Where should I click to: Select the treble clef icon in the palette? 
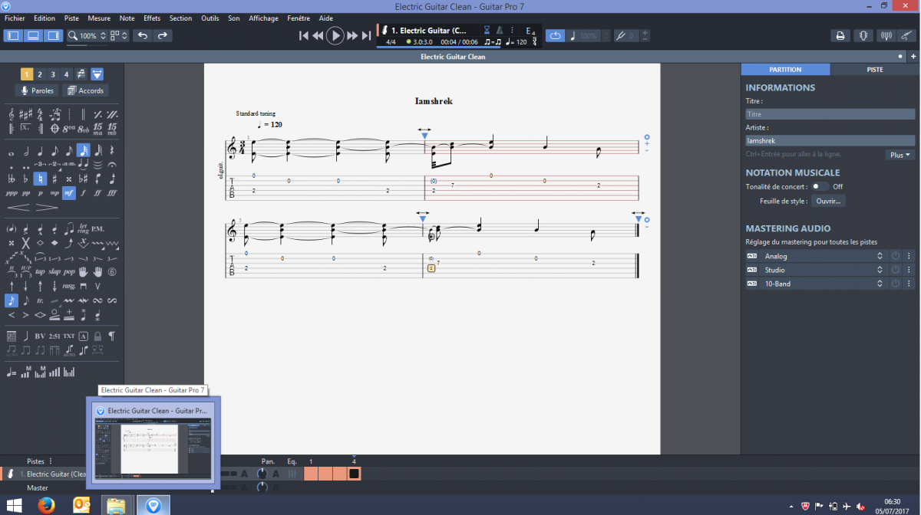12,114
